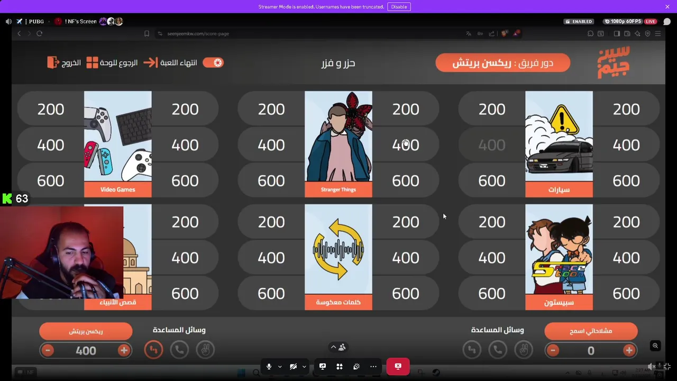Image resolution: width=677 pixels, height=381 pixels.
Task: Select 200 to the right of قصص الأنبياء image
Action: click(185, 222)
